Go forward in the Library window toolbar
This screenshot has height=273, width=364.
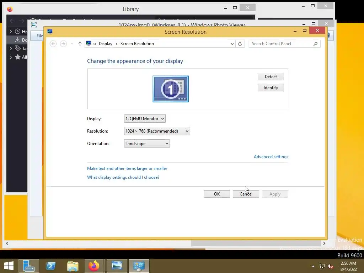pos(22,21)
